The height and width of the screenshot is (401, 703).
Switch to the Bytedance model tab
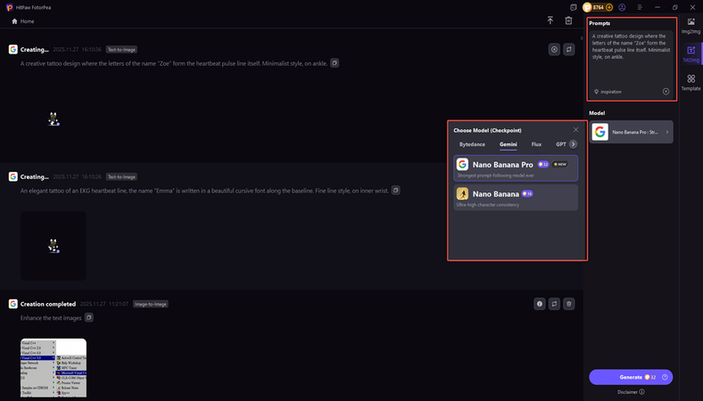click(x=472, y=143)
